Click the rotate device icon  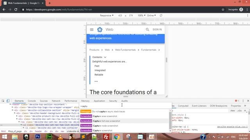pyautogui.click(x=161, y=16)
